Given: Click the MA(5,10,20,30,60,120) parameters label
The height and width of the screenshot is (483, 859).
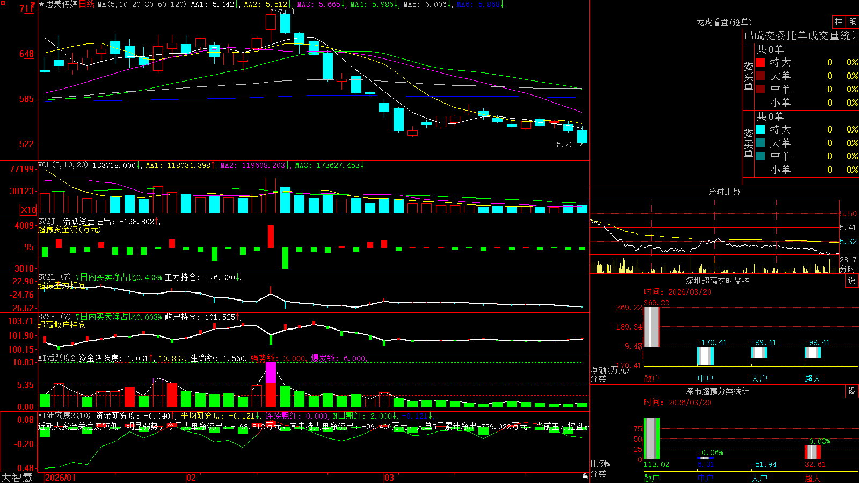Looking at the screenshot, I should [142, 4].
